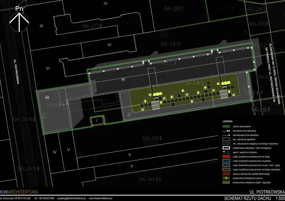Click the left hatched entrance rectangle
Screen dimensions: 285x201
coord(156,106)
